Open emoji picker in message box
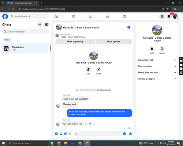Viewport: 183px width, 146px height. (124, 134)
